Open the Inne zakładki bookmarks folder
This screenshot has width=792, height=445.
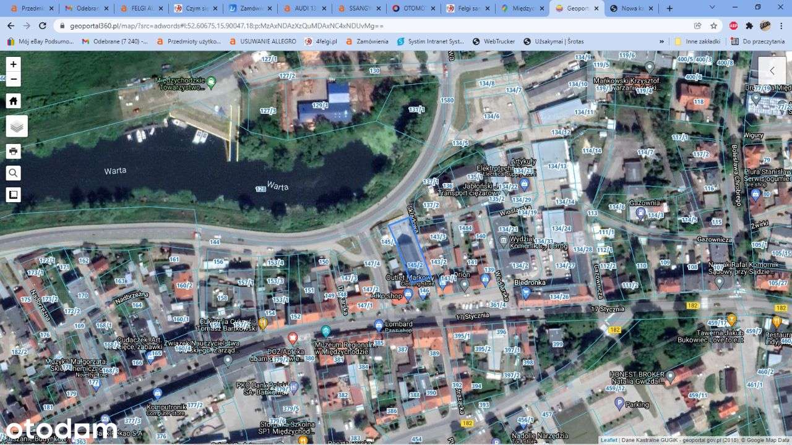[x=697, y=41]
